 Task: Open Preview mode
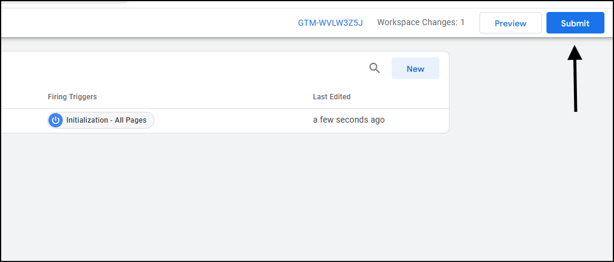coord(510,23)
